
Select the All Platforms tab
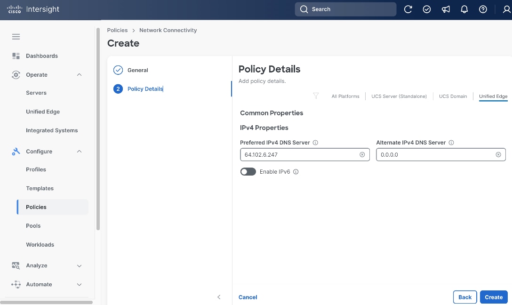(345, 96)
